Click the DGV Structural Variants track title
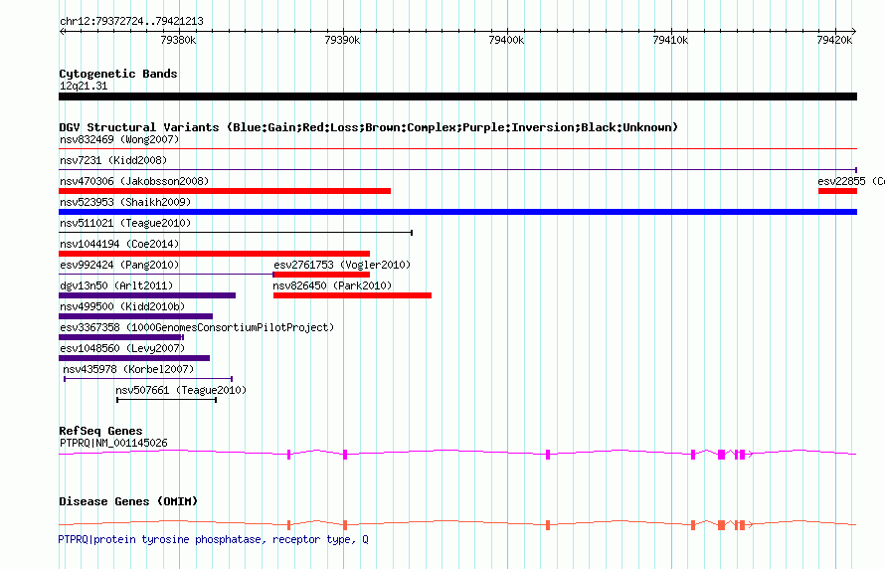Screen dimensions: 885x569 pyautogui.click(x=369, y=127)
